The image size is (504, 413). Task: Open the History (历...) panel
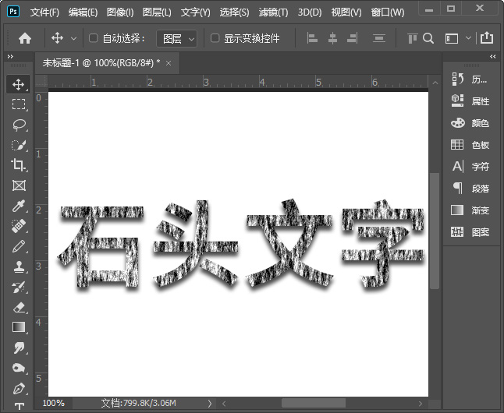click(x=470, y=79)
